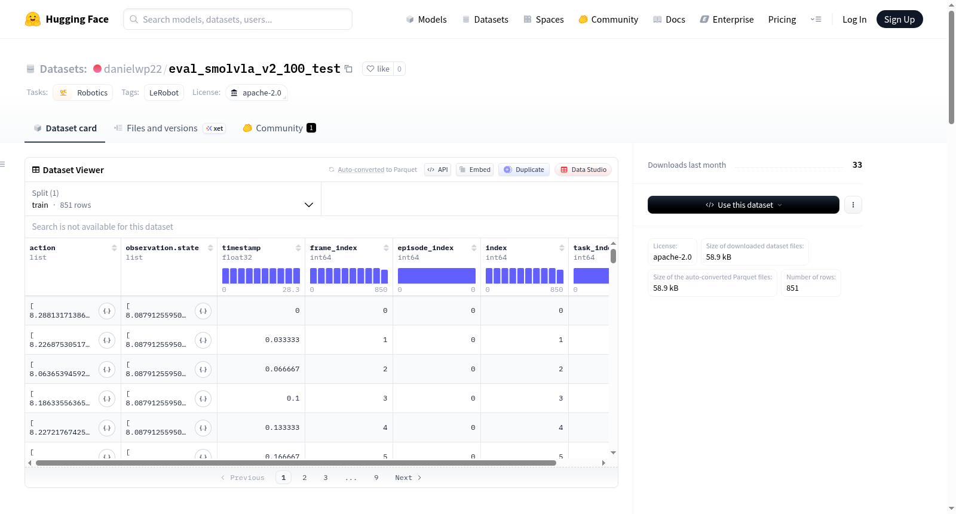This screenshot has width=956, height=514.
Task: Open the Use this dataset dropdown
Action: (x=743, y=205)
